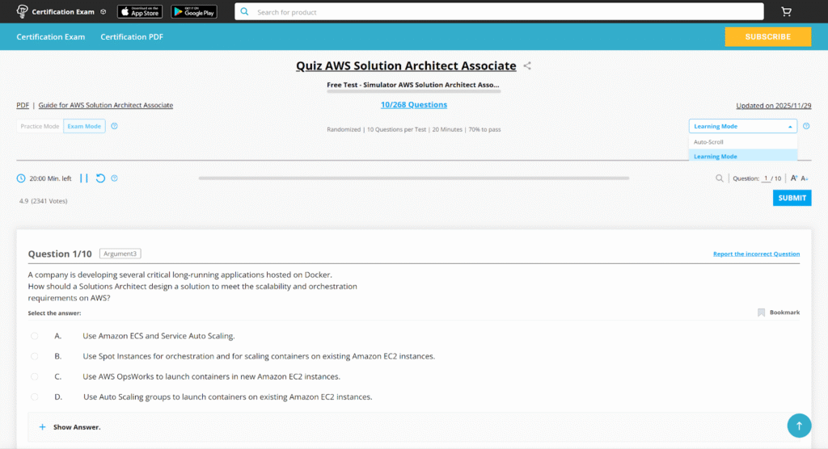
Task: Expand the Show Answer section
Action: (70, 427)
